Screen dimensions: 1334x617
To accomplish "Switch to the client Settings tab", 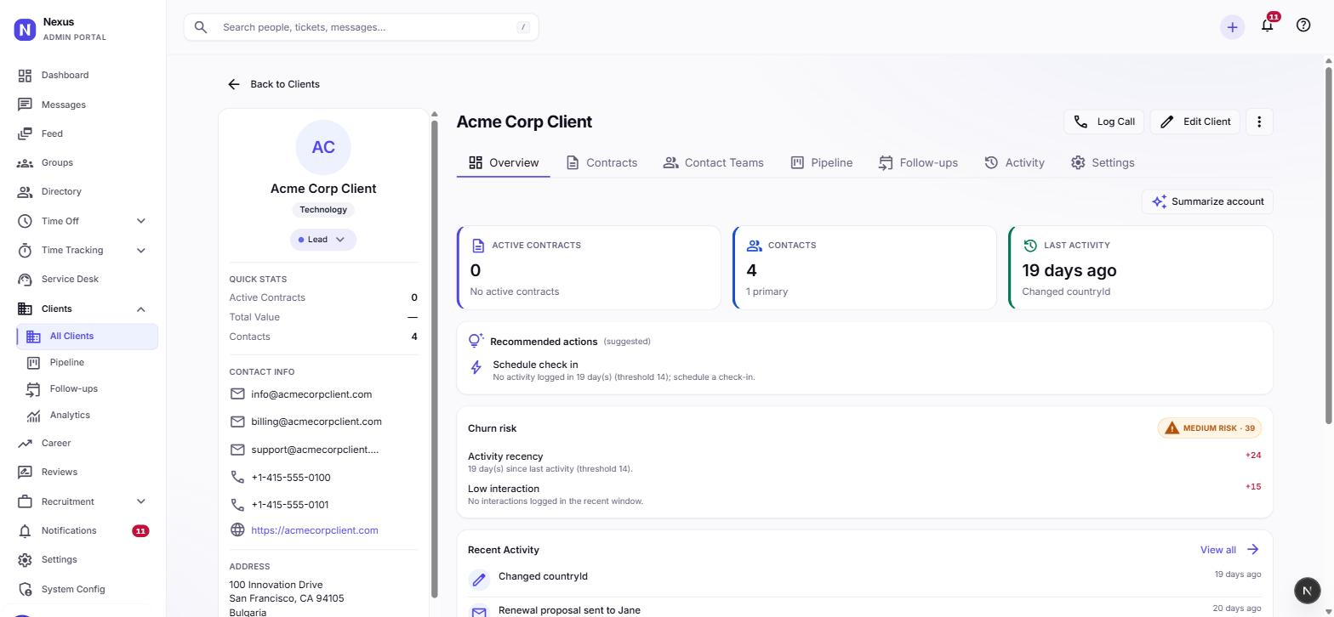I will click(x=1103, y=162).
